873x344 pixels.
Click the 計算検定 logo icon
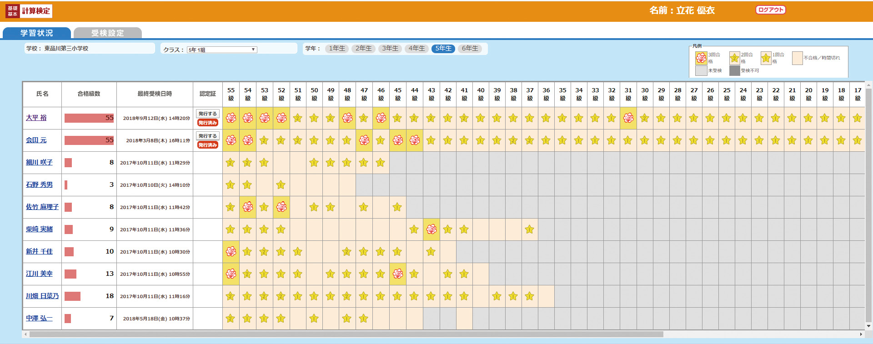(x=29, y=11)
